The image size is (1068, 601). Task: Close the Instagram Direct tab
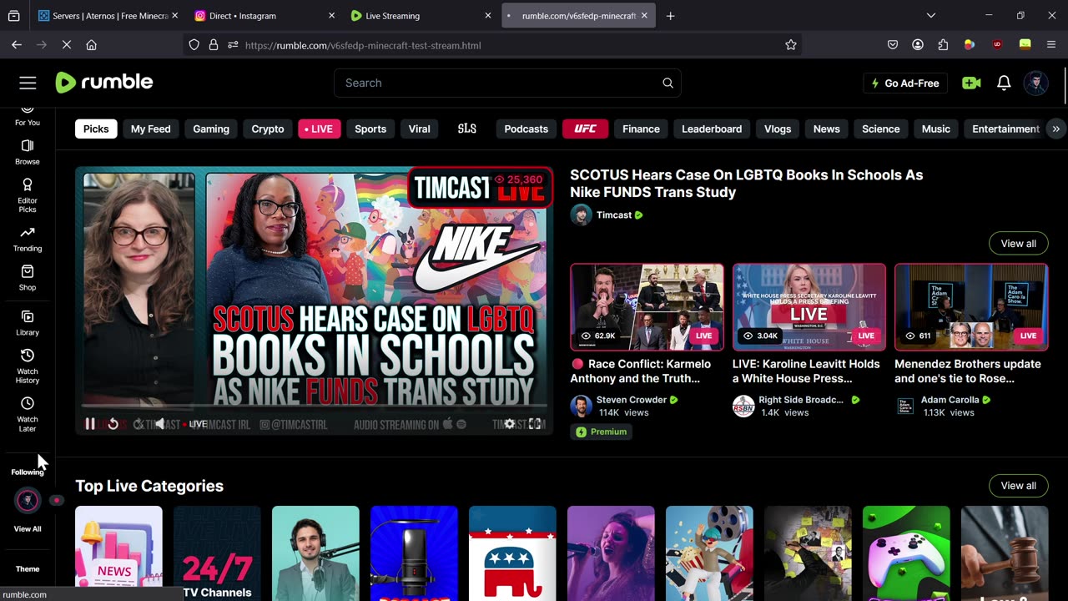(331, 16)
